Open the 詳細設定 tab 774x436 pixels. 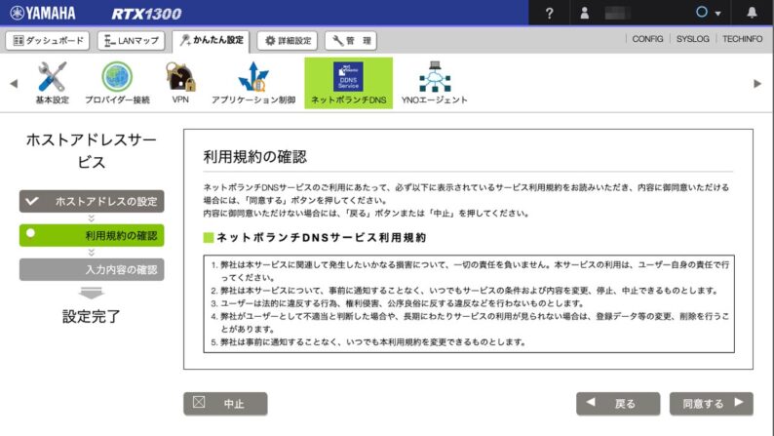(x=288, y=41)
